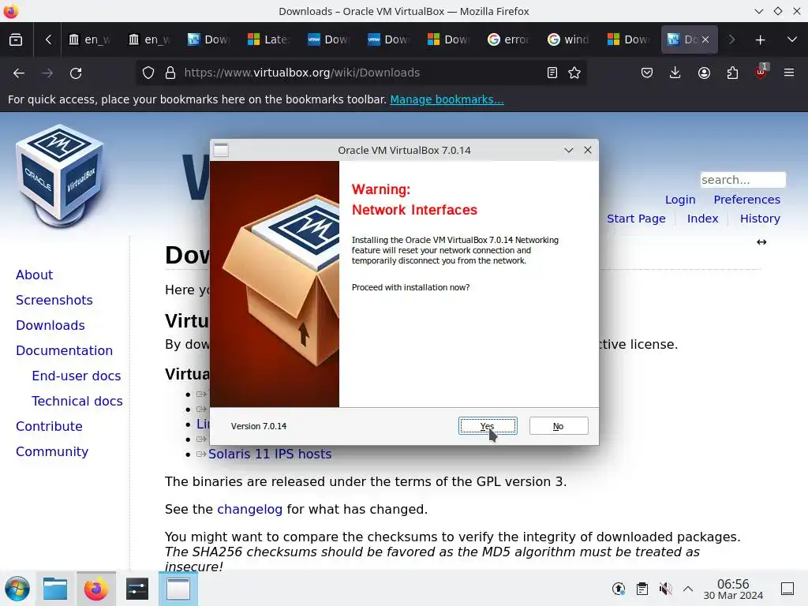
Task: Open tracking protection shield icon
Action: pyautogui.click(x=148, y=73)
